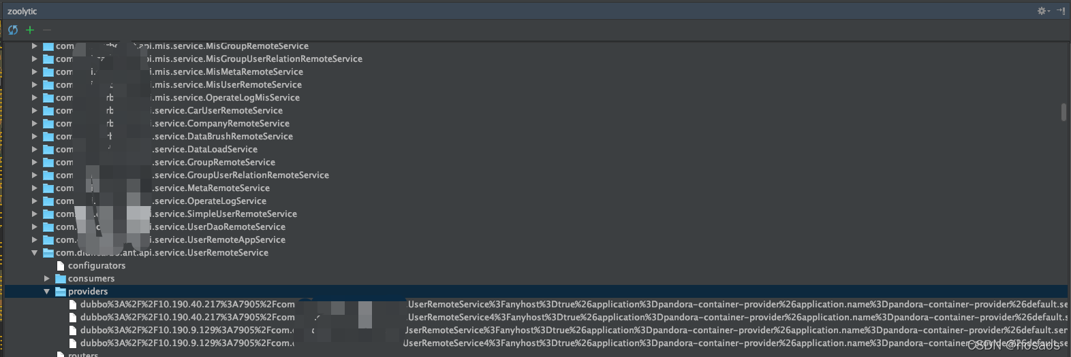The image size is (1071, 357).
Task: Select the service.OperateLogService row text
Action: 161,201
